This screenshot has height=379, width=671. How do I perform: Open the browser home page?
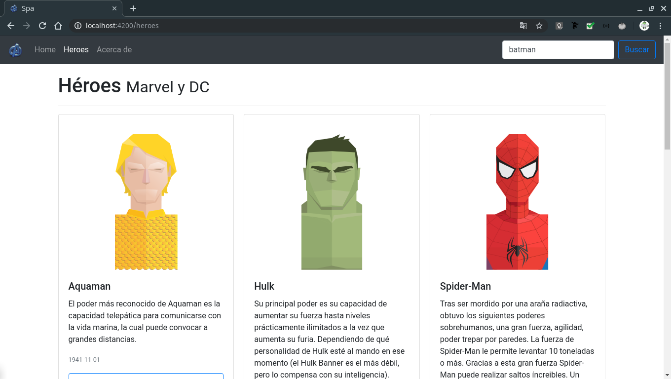coord(58,26)
